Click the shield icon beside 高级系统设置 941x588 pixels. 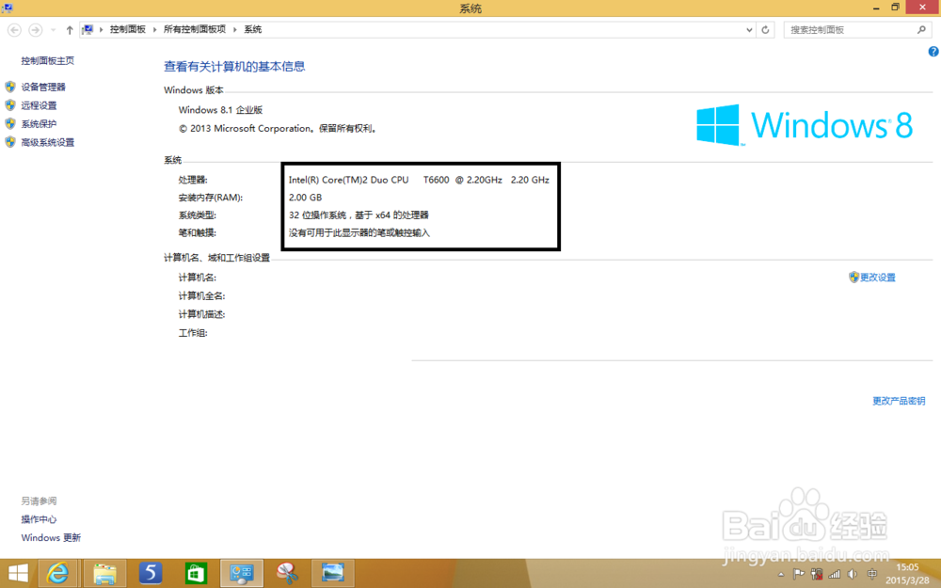click(x=10, y=143)
